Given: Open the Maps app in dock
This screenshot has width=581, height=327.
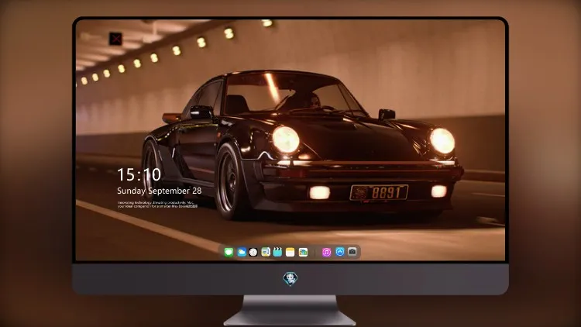Looking at the screenshot, I should coord(266,252).
